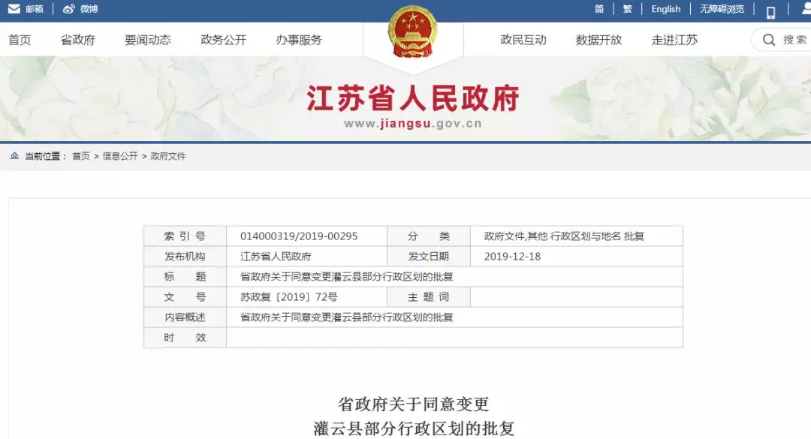Select the 标题 row title text
This screenshot has height=439, width=811.
[x=346, y=277]
